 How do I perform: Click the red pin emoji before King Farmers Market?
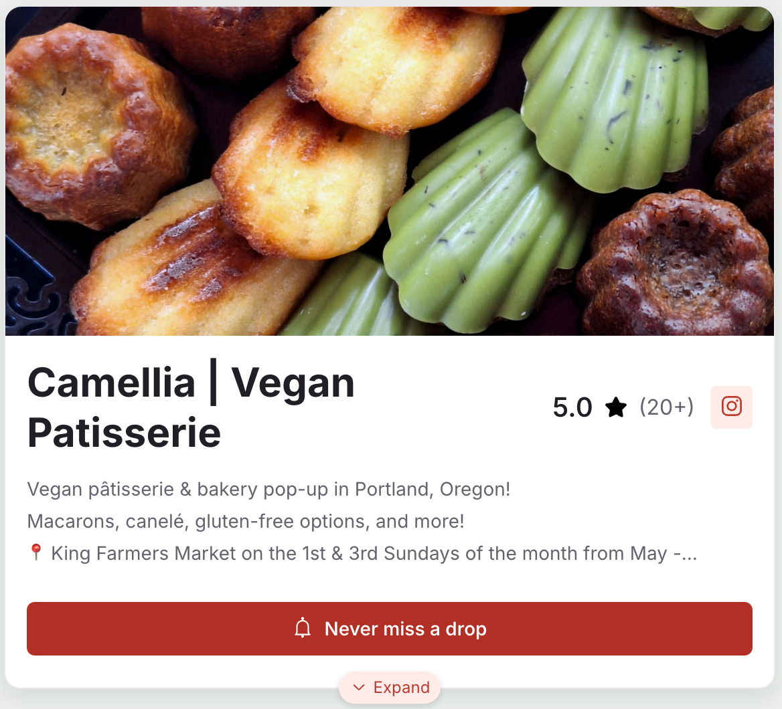point(36,552)
